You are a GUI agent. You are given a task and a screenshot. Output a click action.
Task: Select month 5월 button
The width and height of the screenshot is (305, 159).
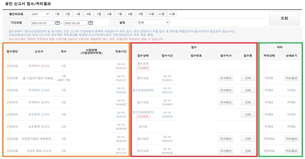point(99,14)
